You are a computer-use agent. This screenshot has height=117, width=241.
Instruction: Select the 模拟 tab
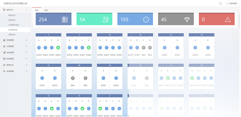(x=37, y=10)
